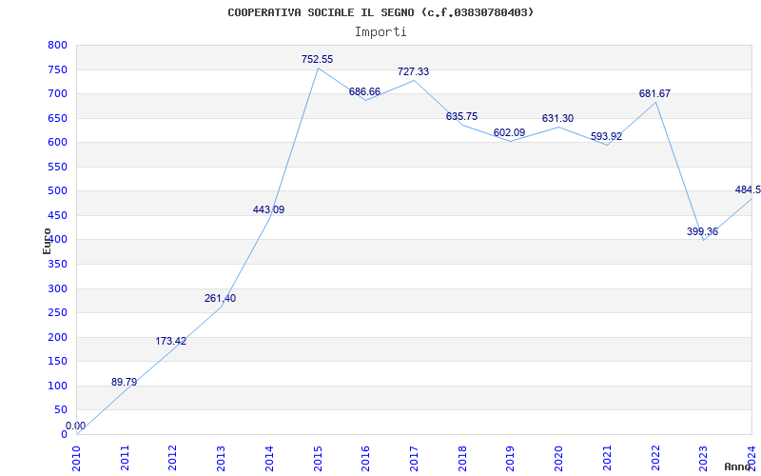Click the 800 y-axis tick label

point(57,45)
